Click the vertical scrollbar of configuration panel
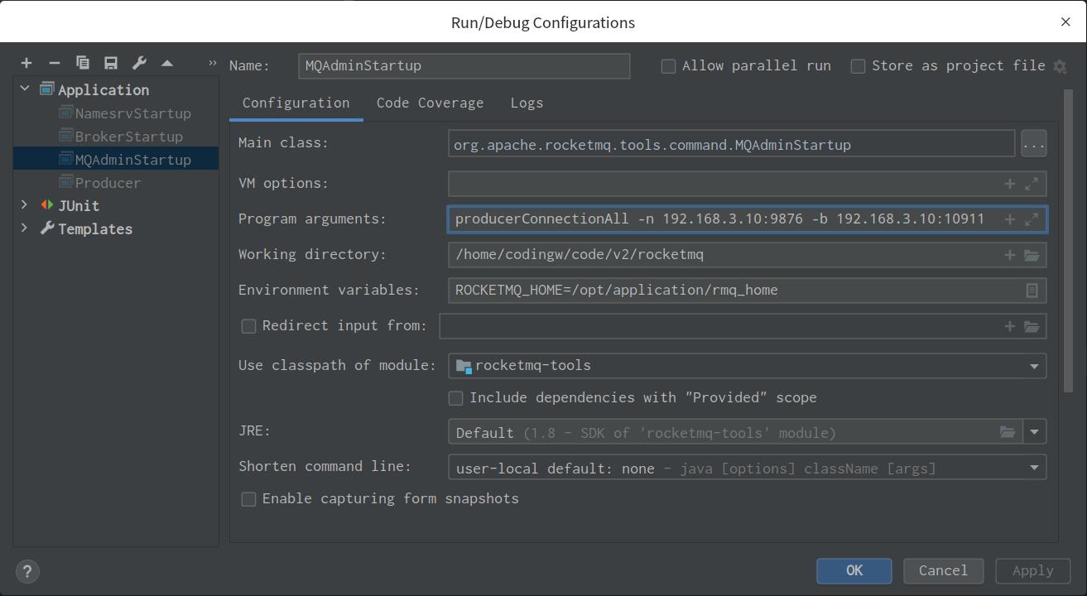Image resolution: width=1087 pixels, height=596 pixels. (x=1068, y=240)
